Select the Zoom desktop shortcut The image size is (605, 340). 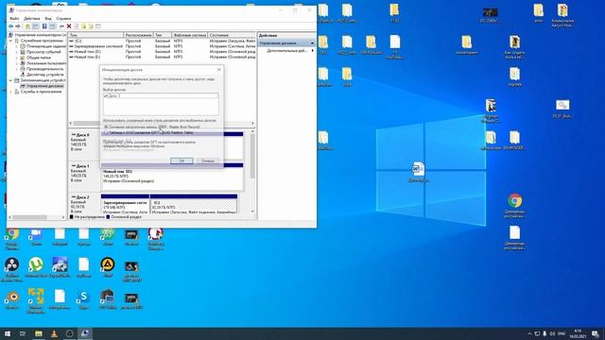[x=36, y=237]
